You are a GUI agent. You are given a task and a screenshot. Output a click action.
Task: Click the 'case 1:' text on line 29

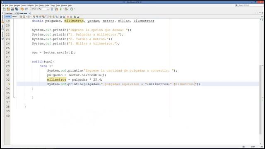tap(46, 66)
